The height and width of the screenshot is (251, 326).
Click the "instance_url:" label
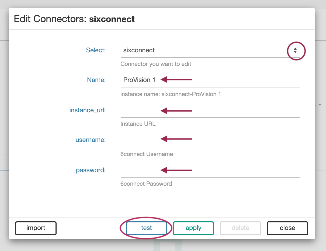tap(88, 110)
